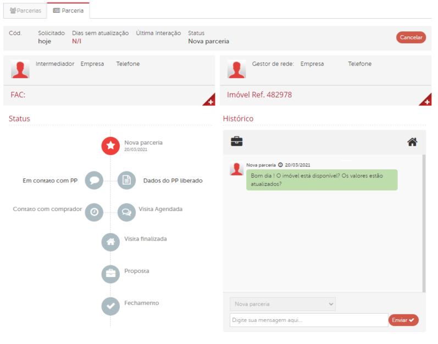
Task: Focus the Digite sua mensagem input field
Action: pyautogui.click(x=308, y=320)
